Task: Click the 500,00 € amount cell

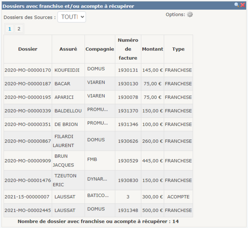Action: click(x=152, y=210)
